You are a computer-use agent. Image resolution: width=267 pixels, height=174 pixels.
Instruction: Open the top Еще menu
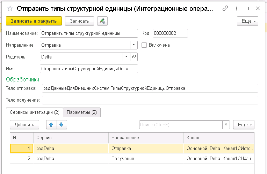coord(247,21)
